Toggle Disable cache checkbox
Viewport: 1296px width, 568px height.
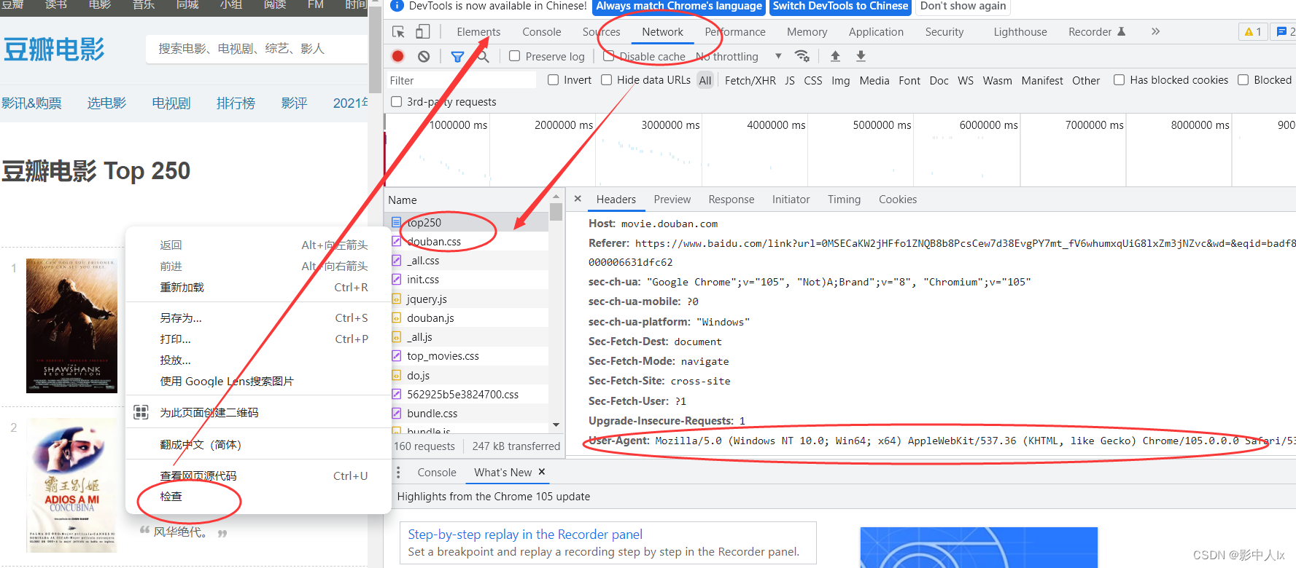[609, 56]
